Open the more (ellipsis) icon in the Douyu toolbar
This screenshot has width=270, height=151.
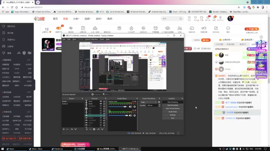(x=228, y=28)
